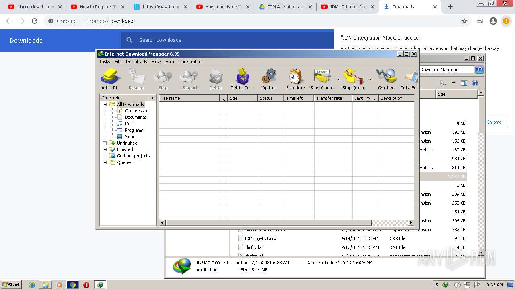The height and width of the screenshot is (290, 515).
Task: Click the Delete toolbar icon
Action: click(x=216, y=79)
